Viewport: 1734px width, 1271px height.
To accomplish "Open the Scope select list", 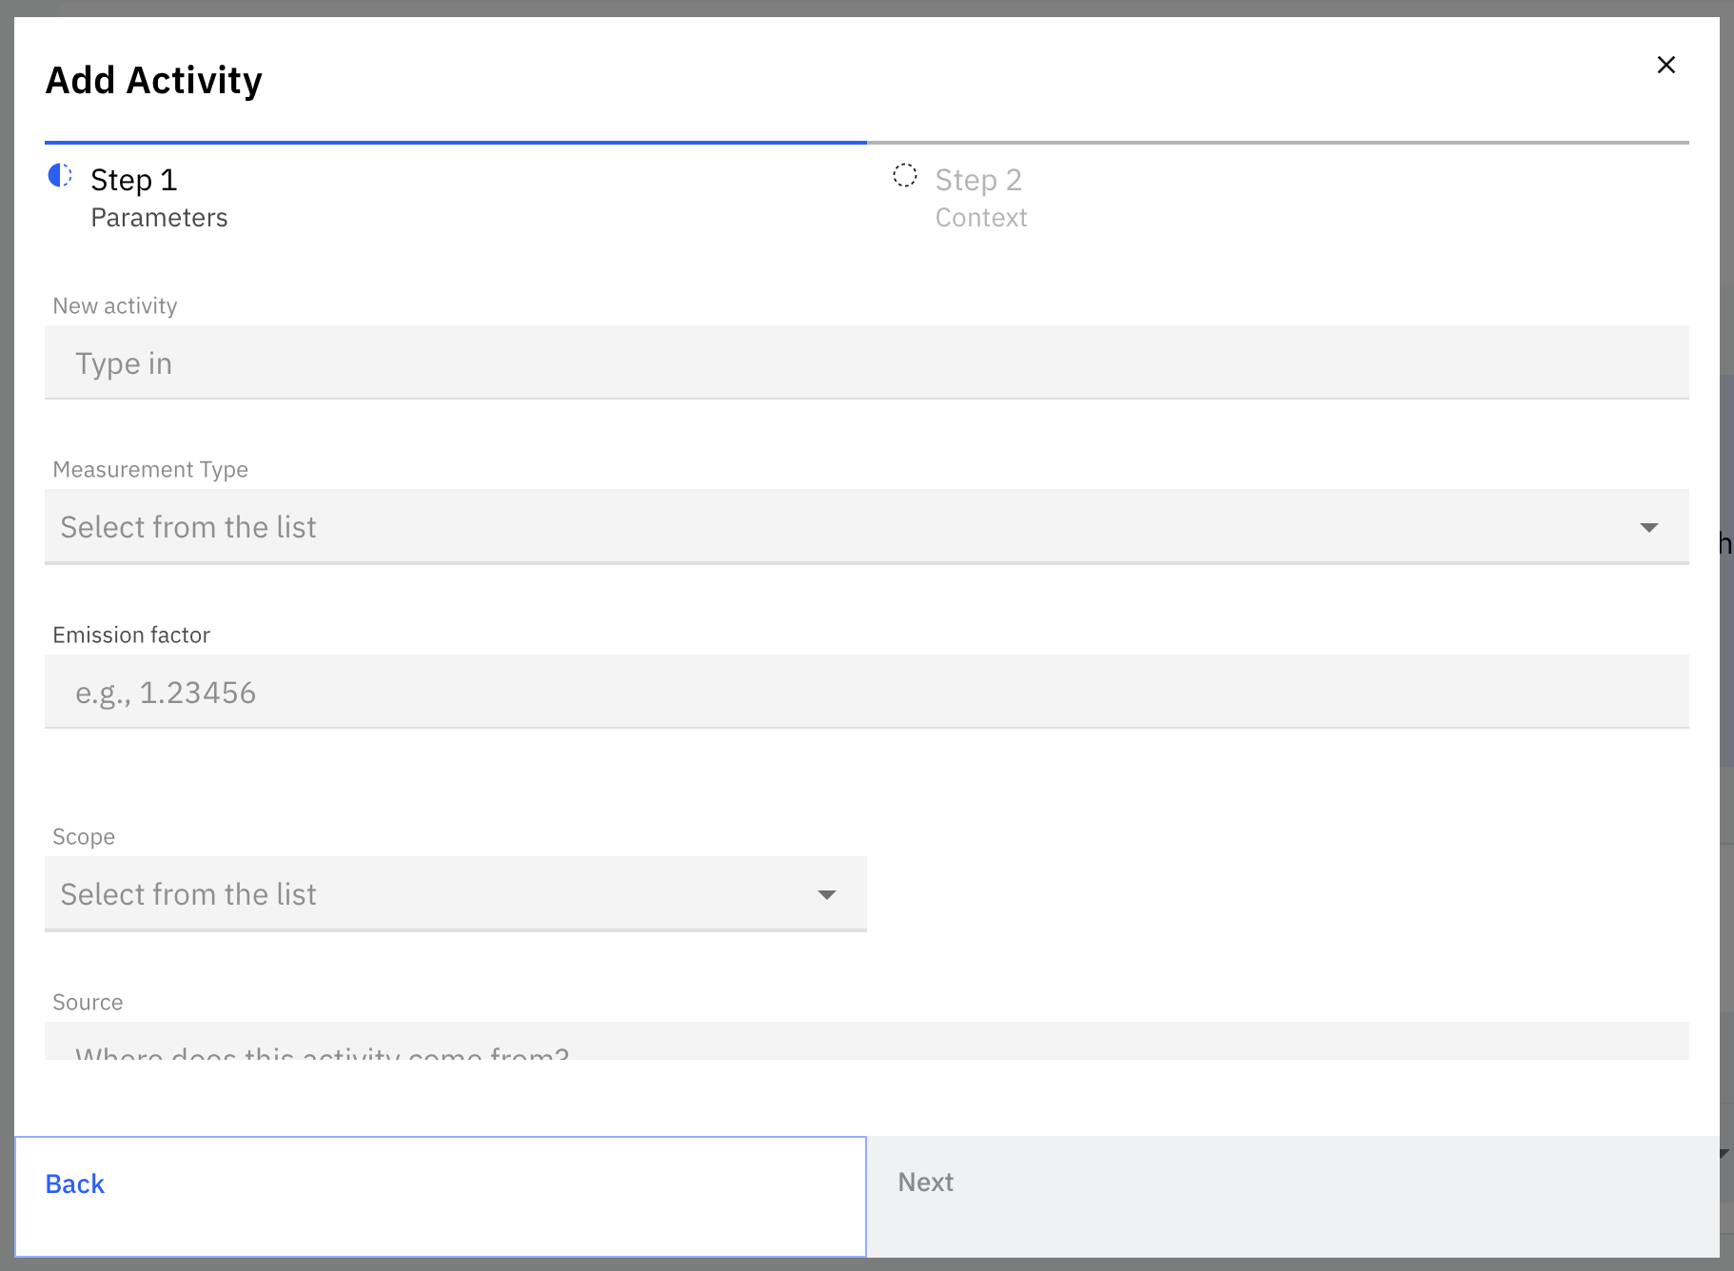I will (455, 894).
